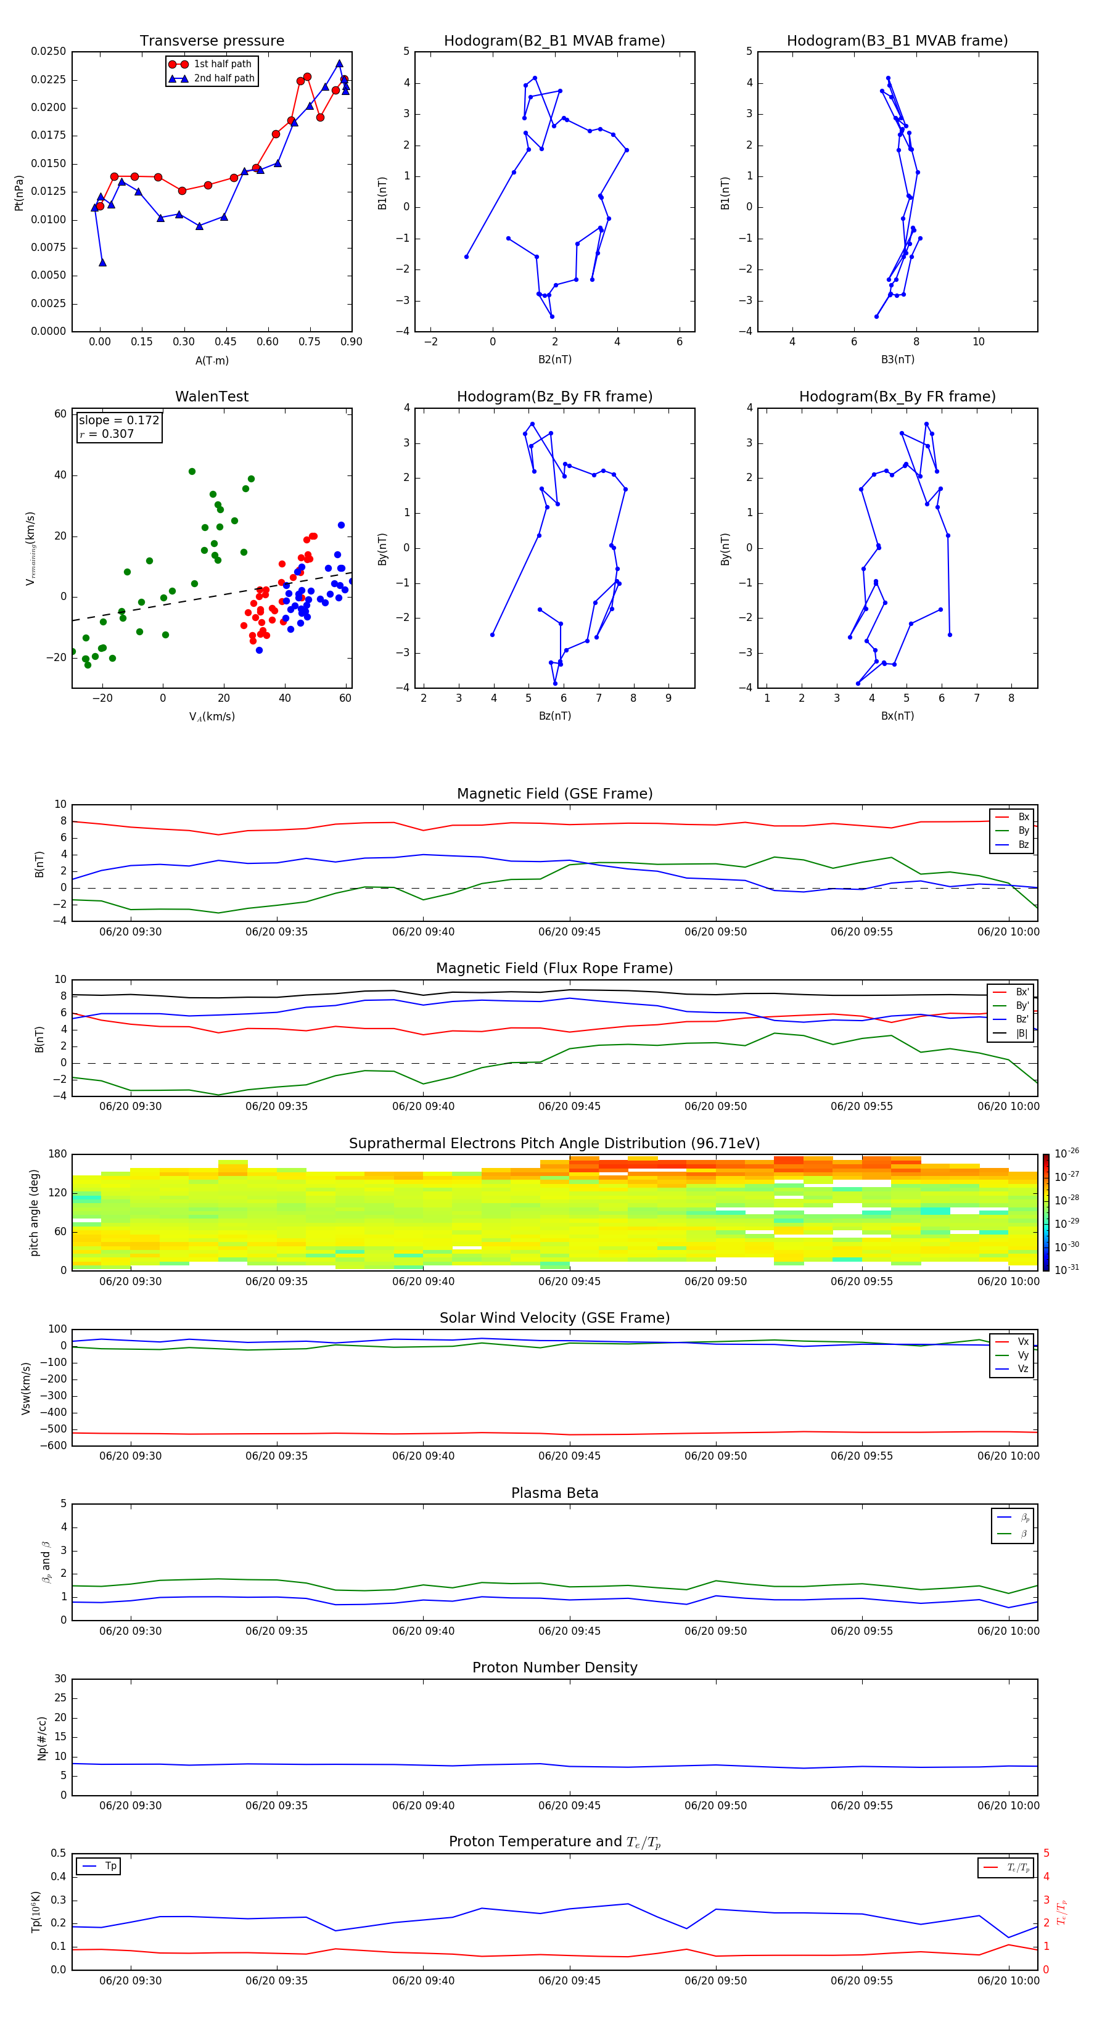
Task: Click the Suprathermal Electrons Pitch Angle title
Action: pyautogui.click(x=554, y=1143)
